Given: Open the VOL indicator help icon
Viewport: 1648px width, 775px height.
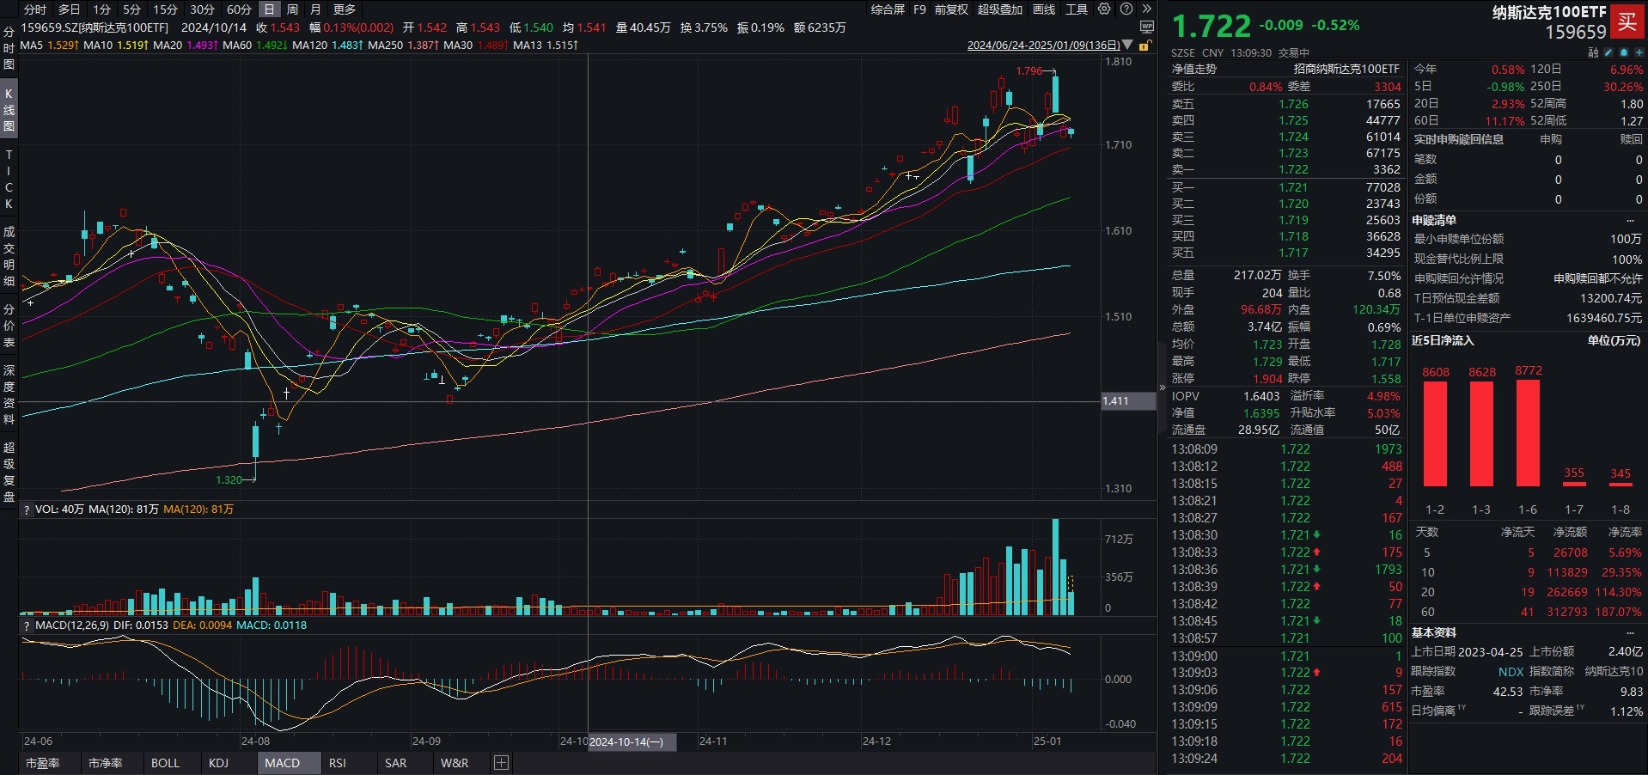Looking at the screenshot, I should click(x=27, y=510).
